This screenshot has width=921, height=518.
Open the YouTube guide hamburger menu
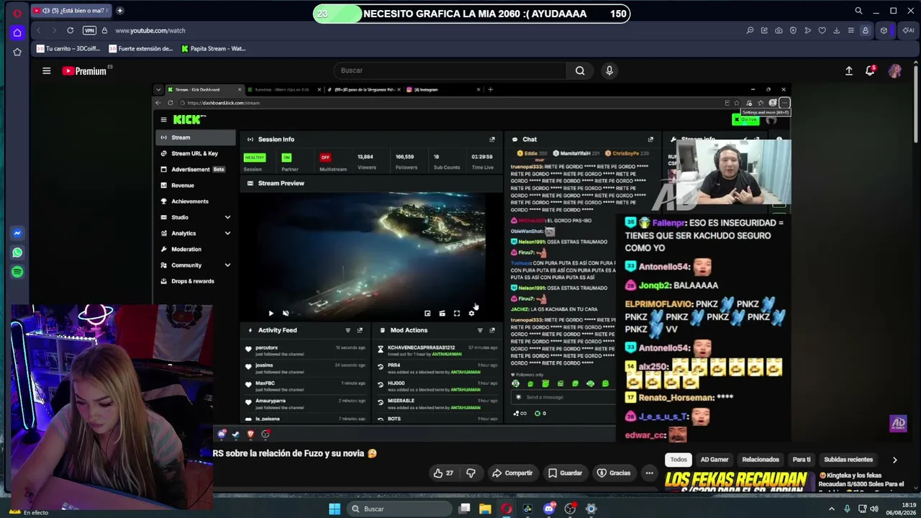(x=46, y=71)
